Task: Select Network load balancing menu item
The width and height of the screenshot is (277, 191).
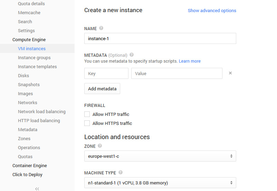Action: click(x=42, y=112)
